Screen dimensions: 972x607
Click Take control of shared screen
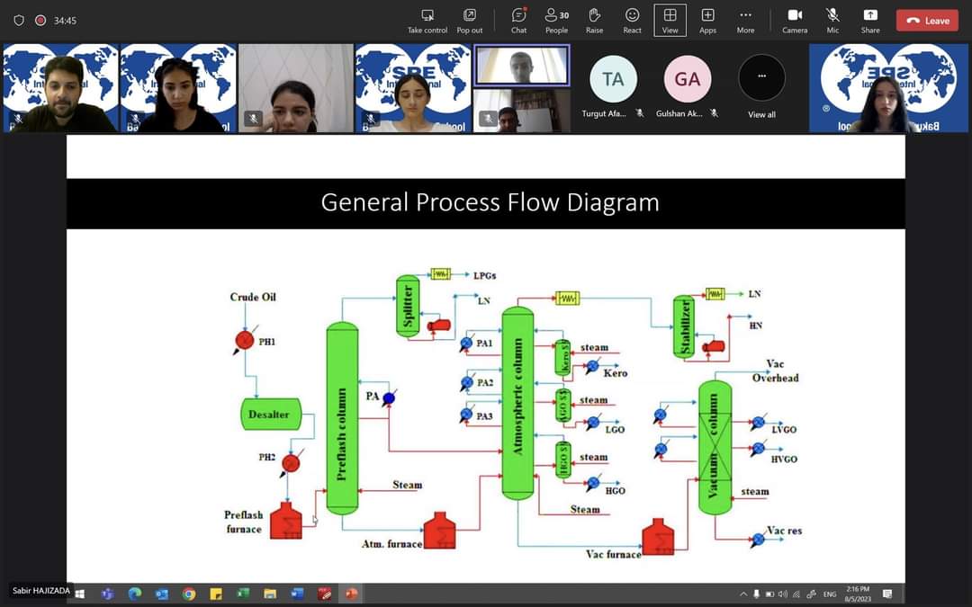click(x=427, y=21)
